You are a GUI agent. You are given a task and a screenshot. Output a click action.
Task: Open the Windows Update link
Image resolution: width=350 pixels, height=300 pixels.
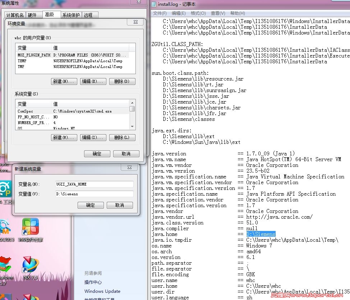102,291
